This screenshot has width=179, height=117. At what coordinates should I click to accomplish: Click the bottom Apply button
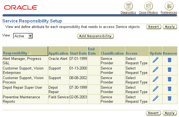[170, 113]
